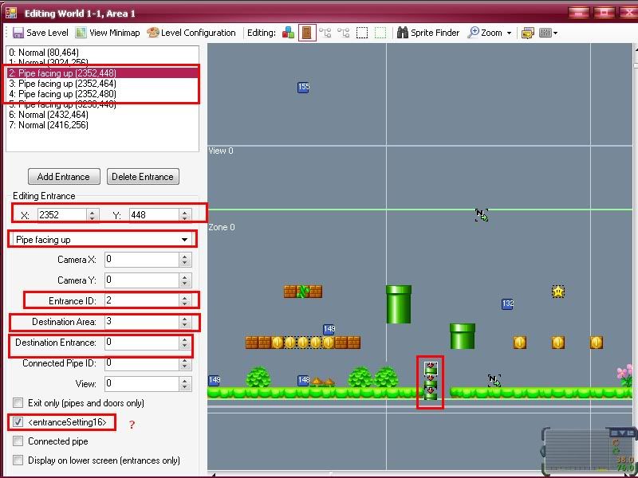The image size is (638, 478).
Task: Open Sprite Finder binoculars tool
Action: (428, 33)
